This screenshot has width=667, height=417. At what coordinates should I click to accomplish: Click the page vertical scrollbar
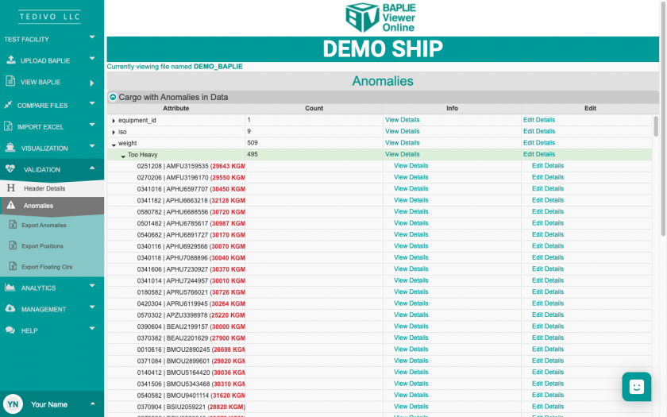point(663,119)
